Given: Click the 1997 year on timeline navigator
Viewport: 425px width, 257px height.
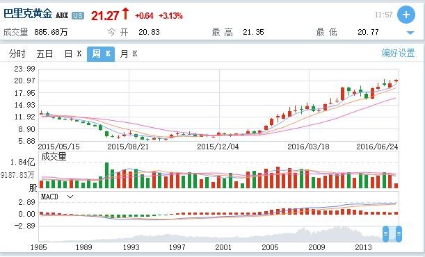Looking at the screenshot, I should [x=177, y=247].
